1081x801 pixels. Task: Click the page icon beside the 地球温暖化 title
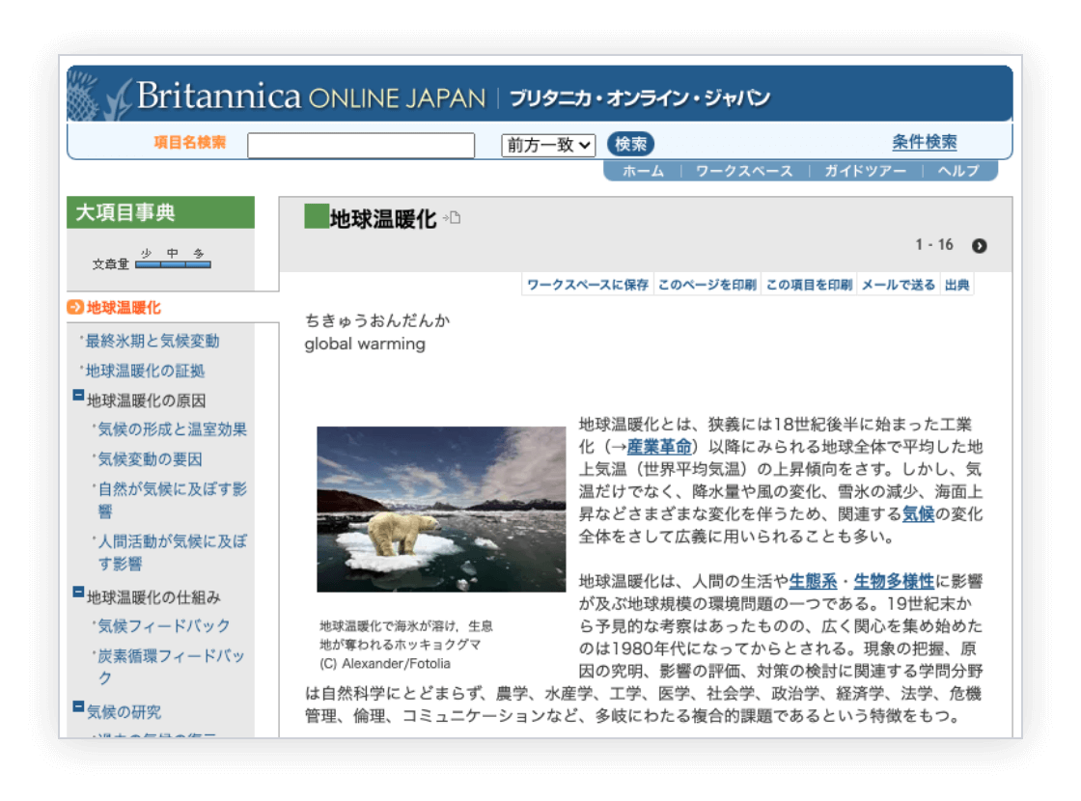(x=452, y=218)
